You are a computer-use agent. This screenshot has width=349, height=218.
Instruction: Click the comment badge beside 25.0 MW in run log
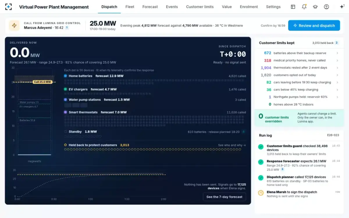[282, 169]
